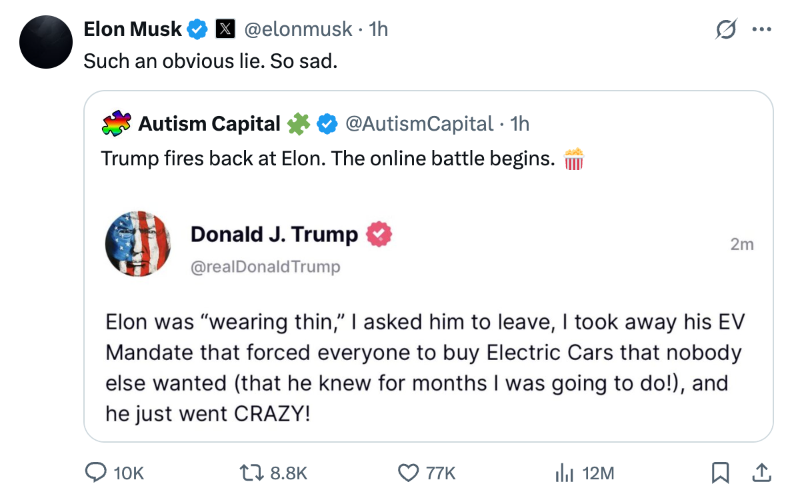Click Elon Musk's blue verified badge
This screenshot has height=500, width=792.
coord(197,29)
